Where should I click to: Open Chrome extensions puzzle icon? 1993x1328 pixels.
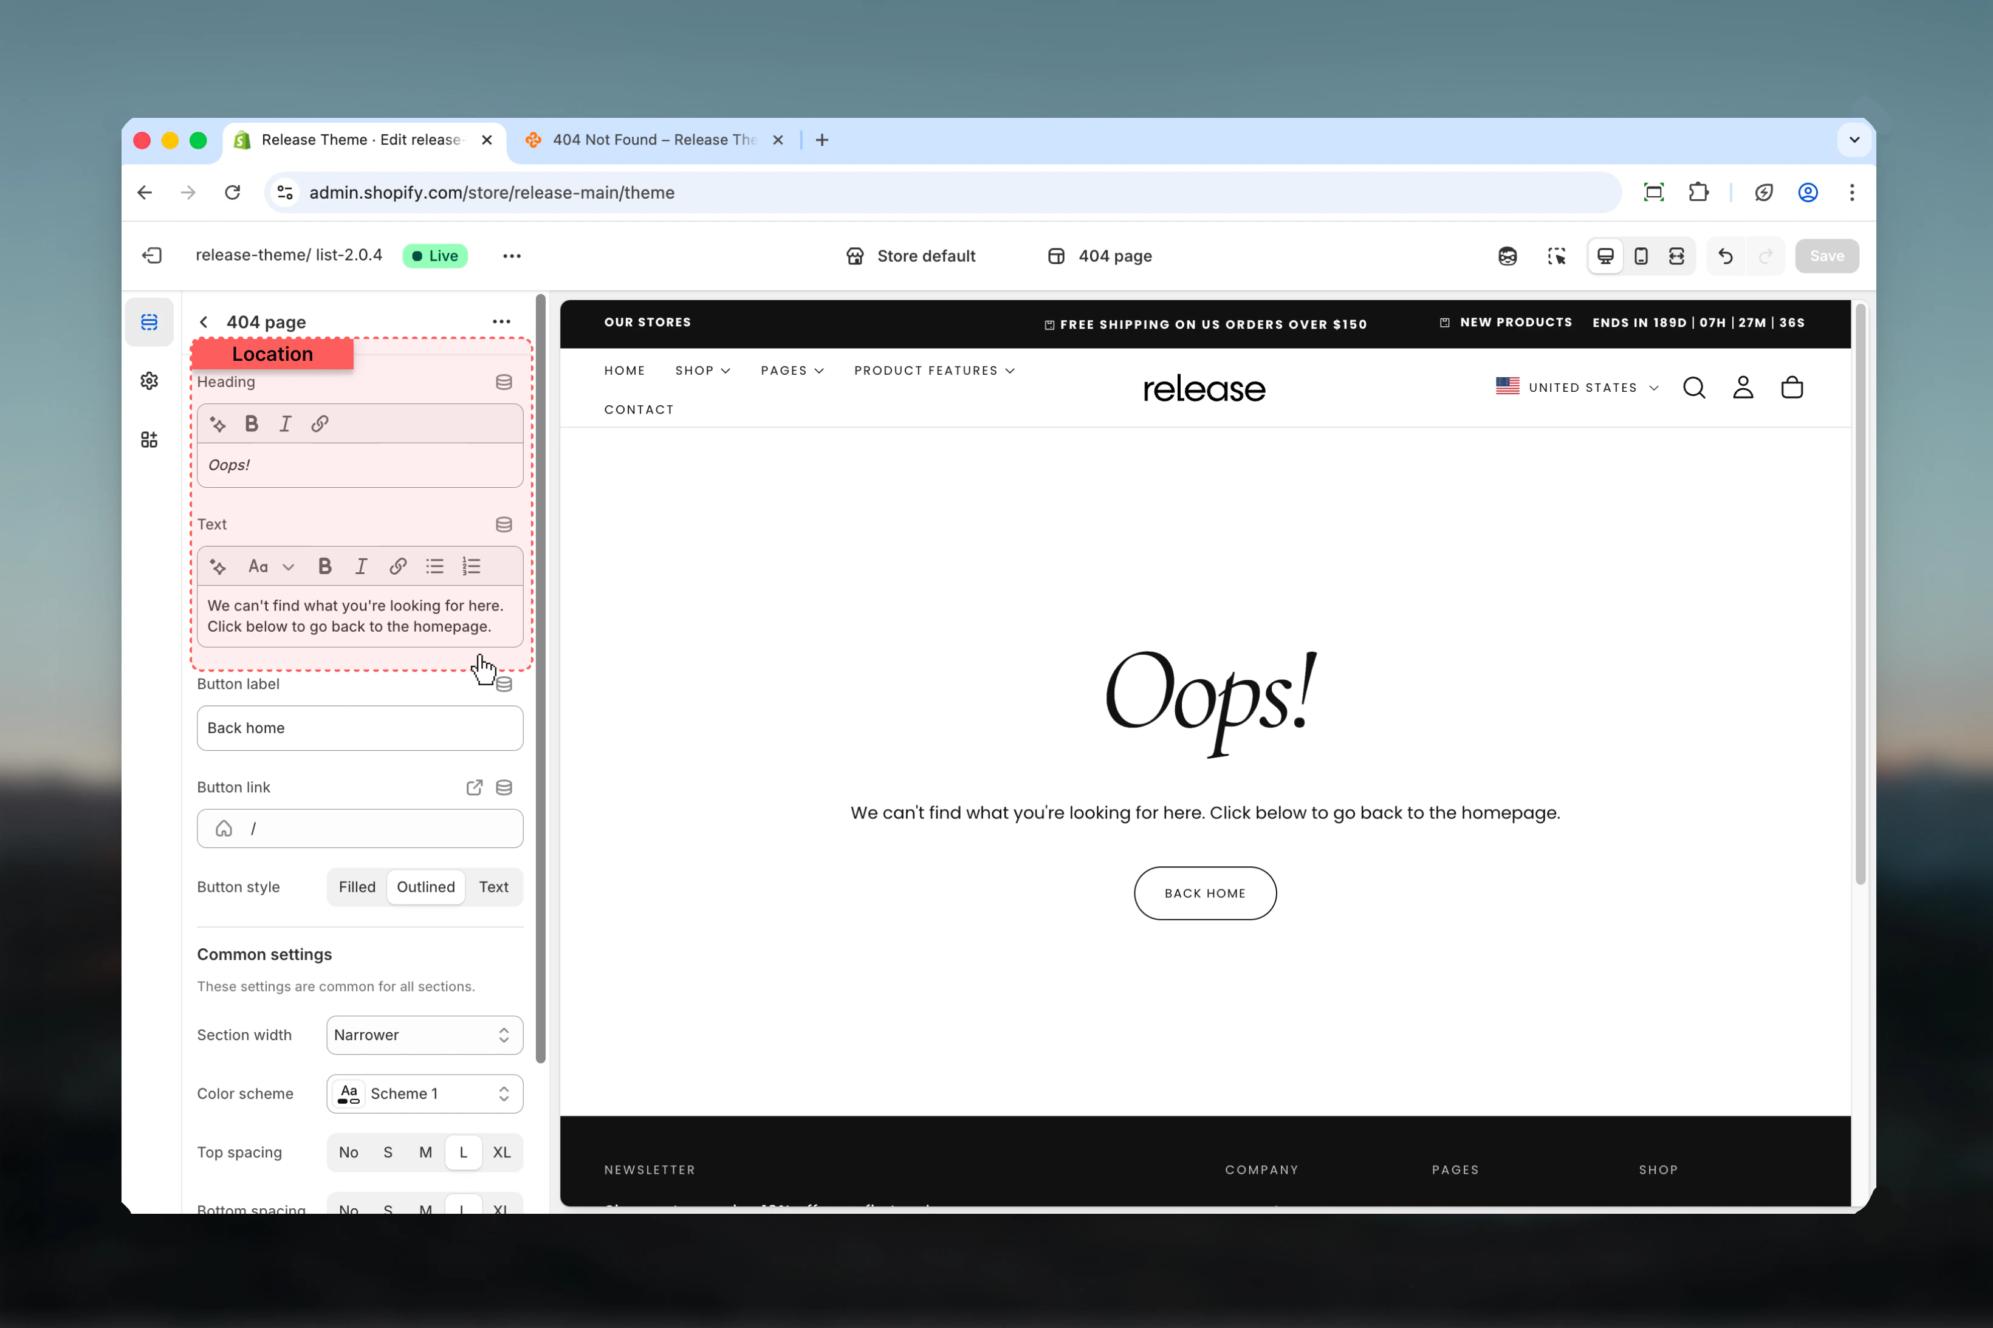pos(1698,193)
